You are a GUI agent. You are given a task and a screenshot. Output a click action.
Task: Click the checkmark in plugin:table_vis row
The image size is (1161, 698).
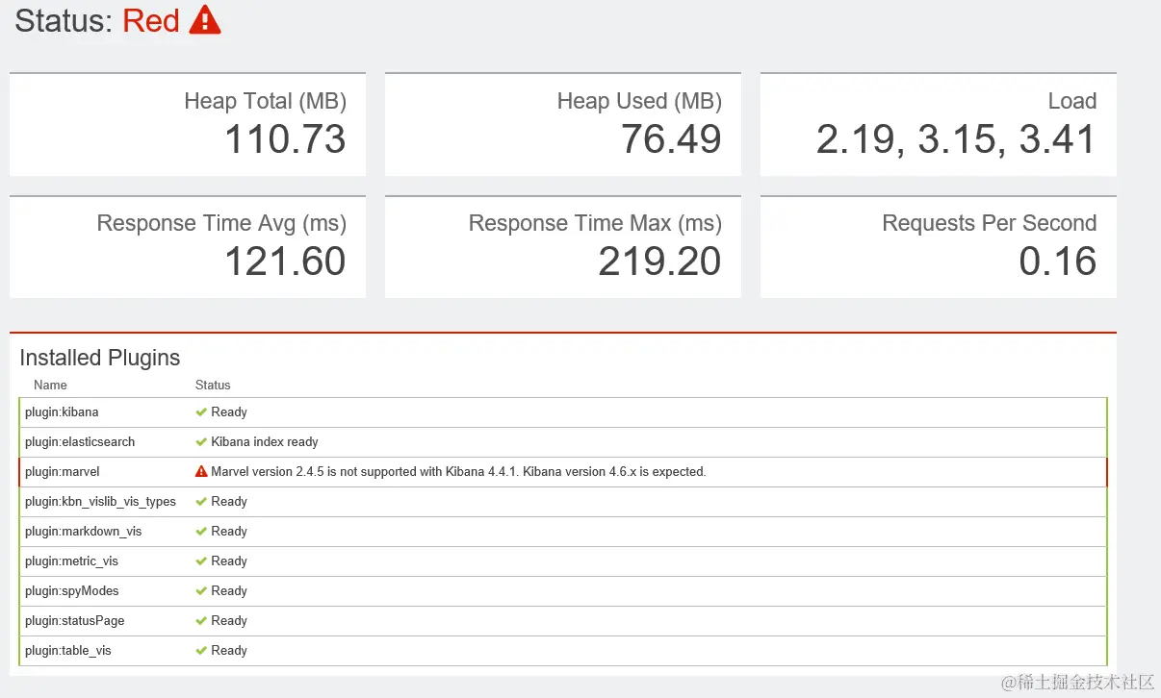201,651
